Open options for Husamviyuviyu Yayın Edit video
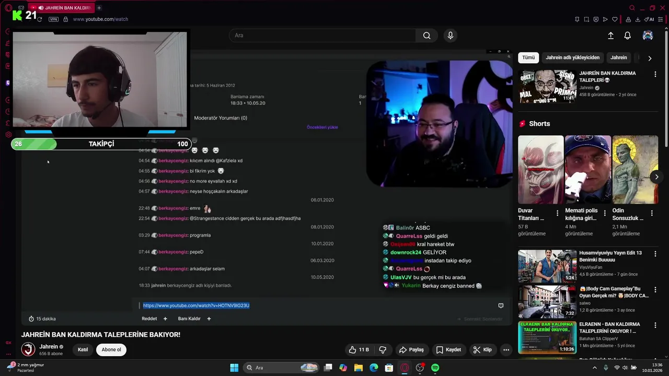The height and width of the screenshot is (376, 669). [x=655, y=254]
